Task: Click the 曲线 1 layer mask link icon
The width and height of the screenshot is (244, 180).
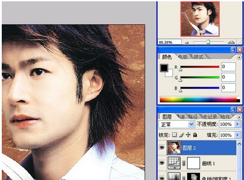Action: pyautogui.click(x=184, y=163)
